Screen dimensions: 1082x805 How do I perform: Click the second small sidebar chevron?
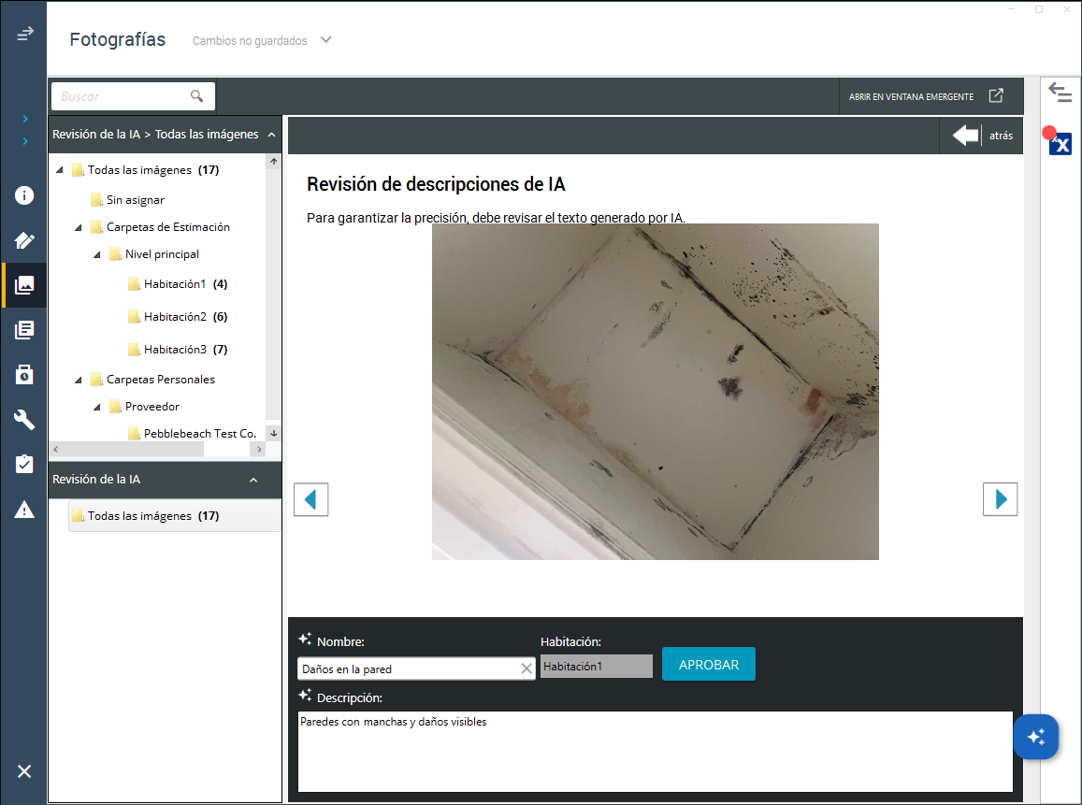click(25, 141)
